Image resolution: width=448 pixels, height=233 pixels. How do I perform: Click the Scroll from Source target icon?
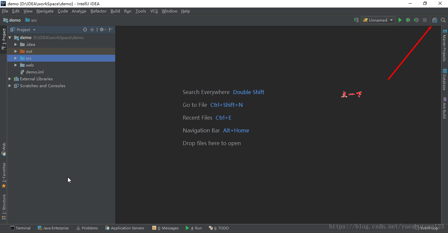85,29
